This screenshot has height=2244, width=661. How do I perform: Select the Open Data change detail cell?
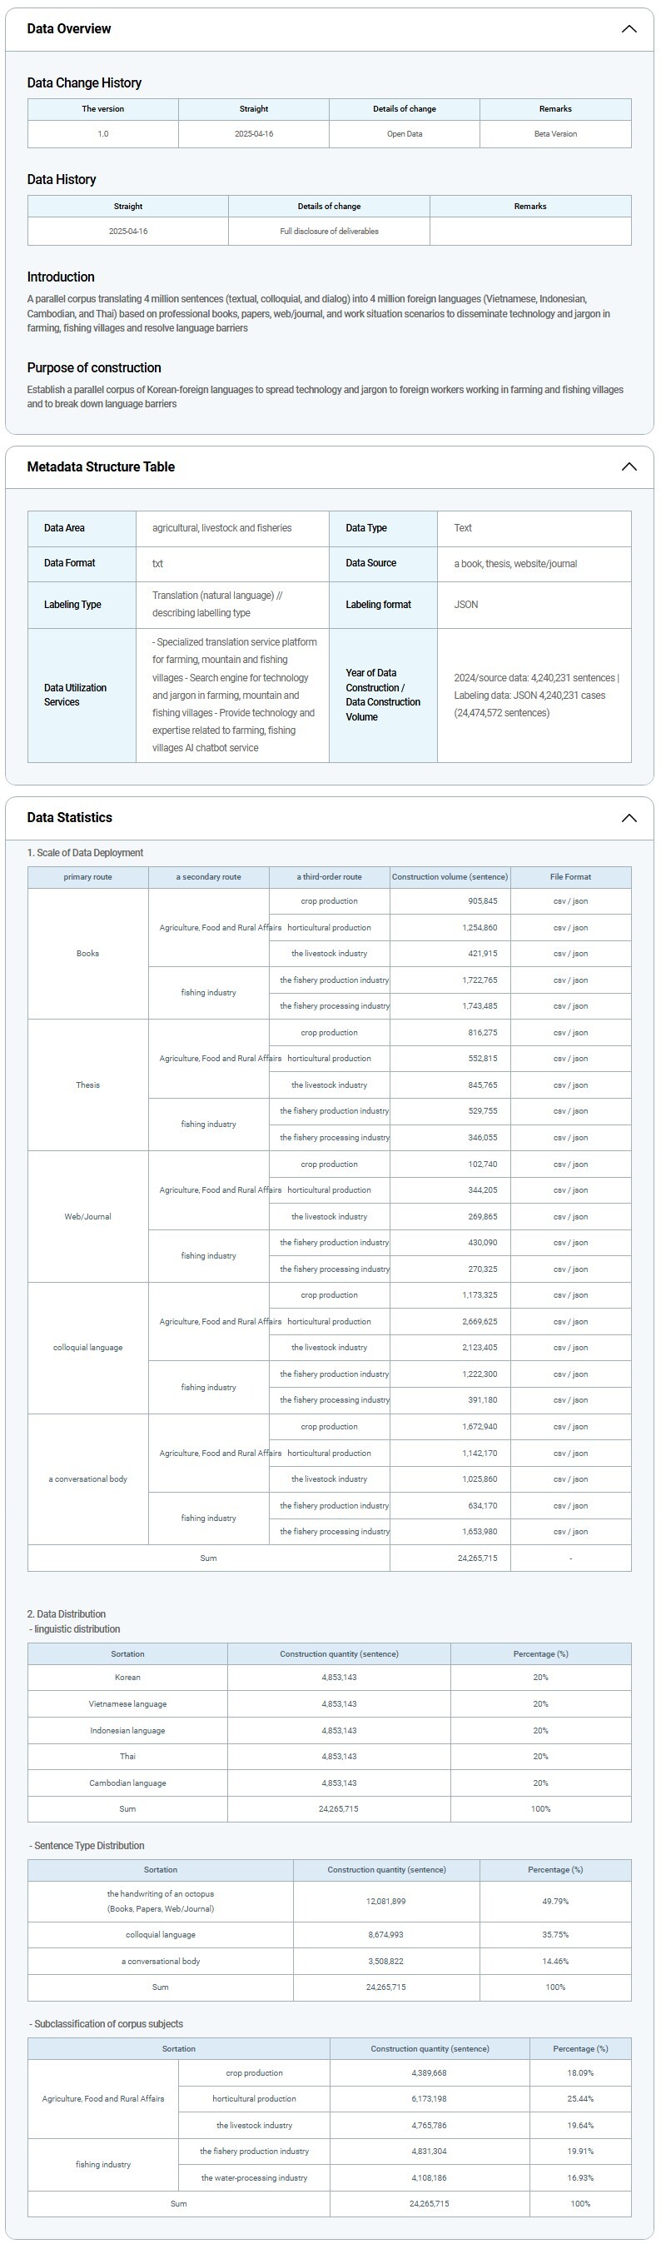click(404, 134)
